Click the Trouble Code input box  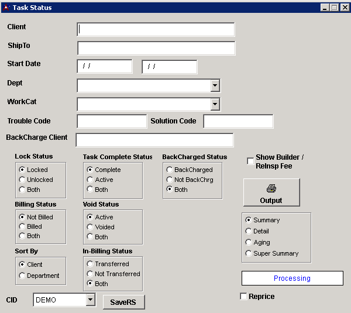point(112,121)
